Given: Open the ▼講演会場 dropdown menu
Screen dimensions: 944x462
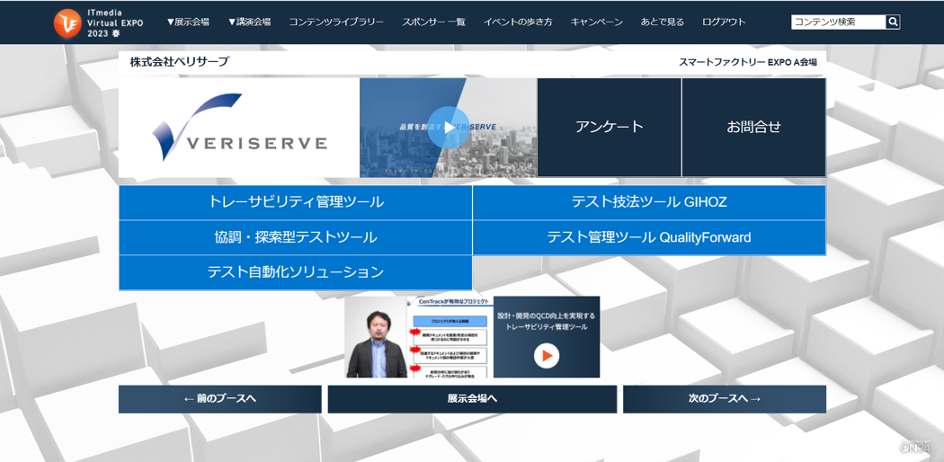Looking at the screenshot, I should tap(249, 22).
